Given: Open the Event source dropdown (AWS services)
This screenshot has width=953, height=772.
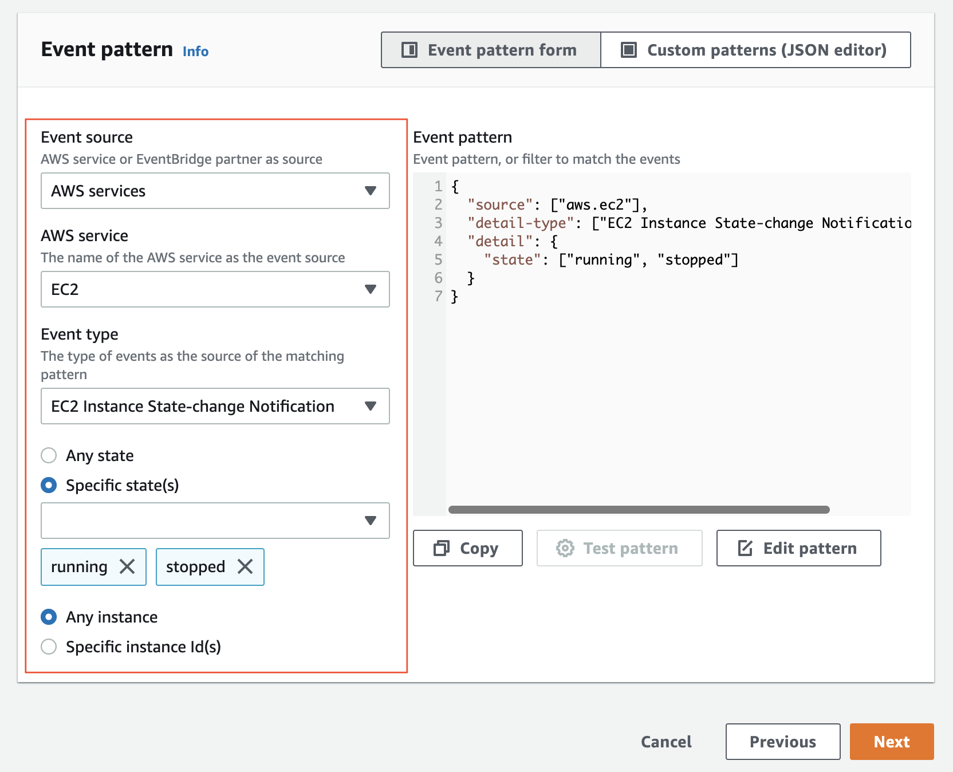Looking at the screenshot, I should (215, 191).
